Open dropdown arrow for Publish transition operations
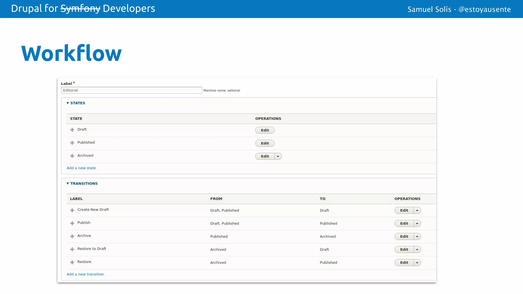This screenshot has height=294, width=523. pos(417,224)
